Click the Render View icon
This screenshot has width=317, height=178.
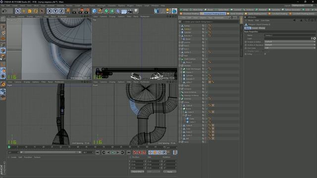pyautogui.click(x=75, y=11)
